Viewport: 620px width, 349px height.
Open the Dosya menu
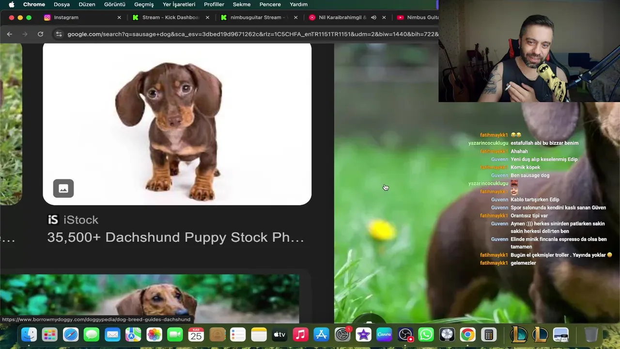(x=62, y=4)
